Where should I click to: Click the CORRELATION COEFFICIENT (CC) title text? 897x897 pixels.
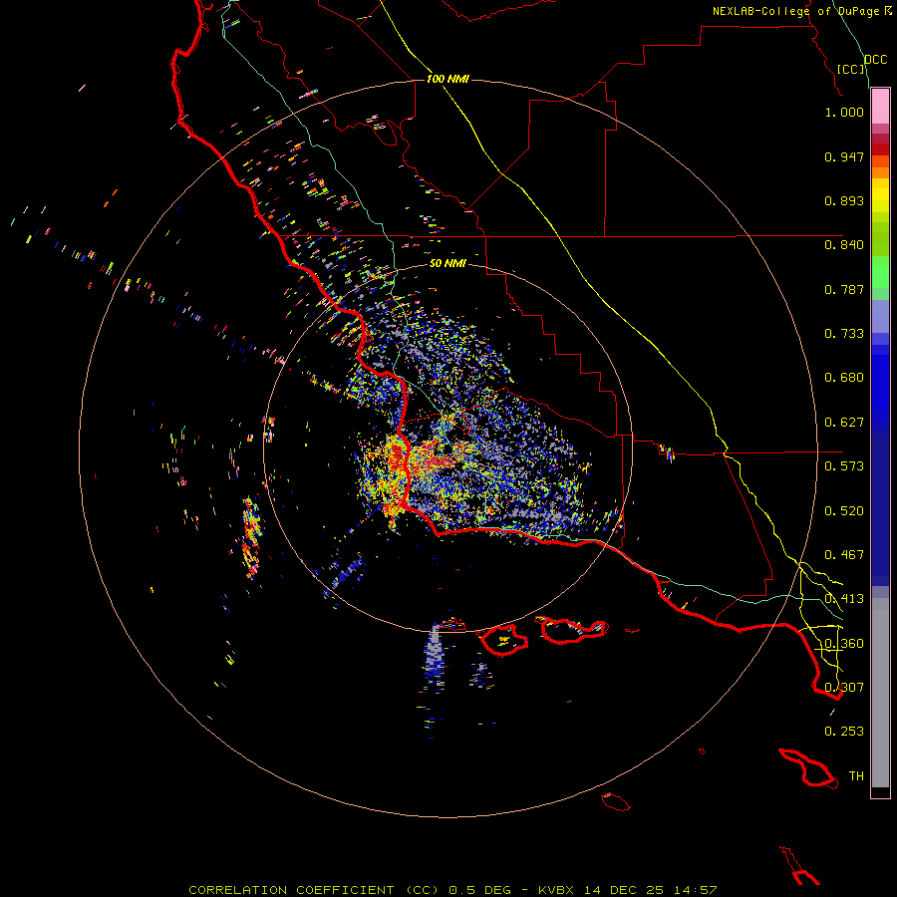(x=314, y=890)
